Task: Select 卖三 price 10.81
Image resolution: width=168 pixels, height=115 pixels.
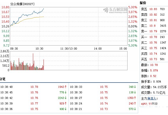Action: click(153, 20)
